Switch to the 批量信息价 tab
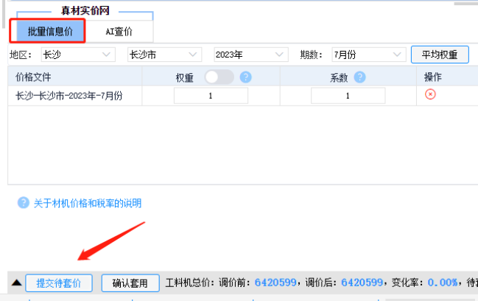This screenshot has width=478, height=301. point(49,31)
